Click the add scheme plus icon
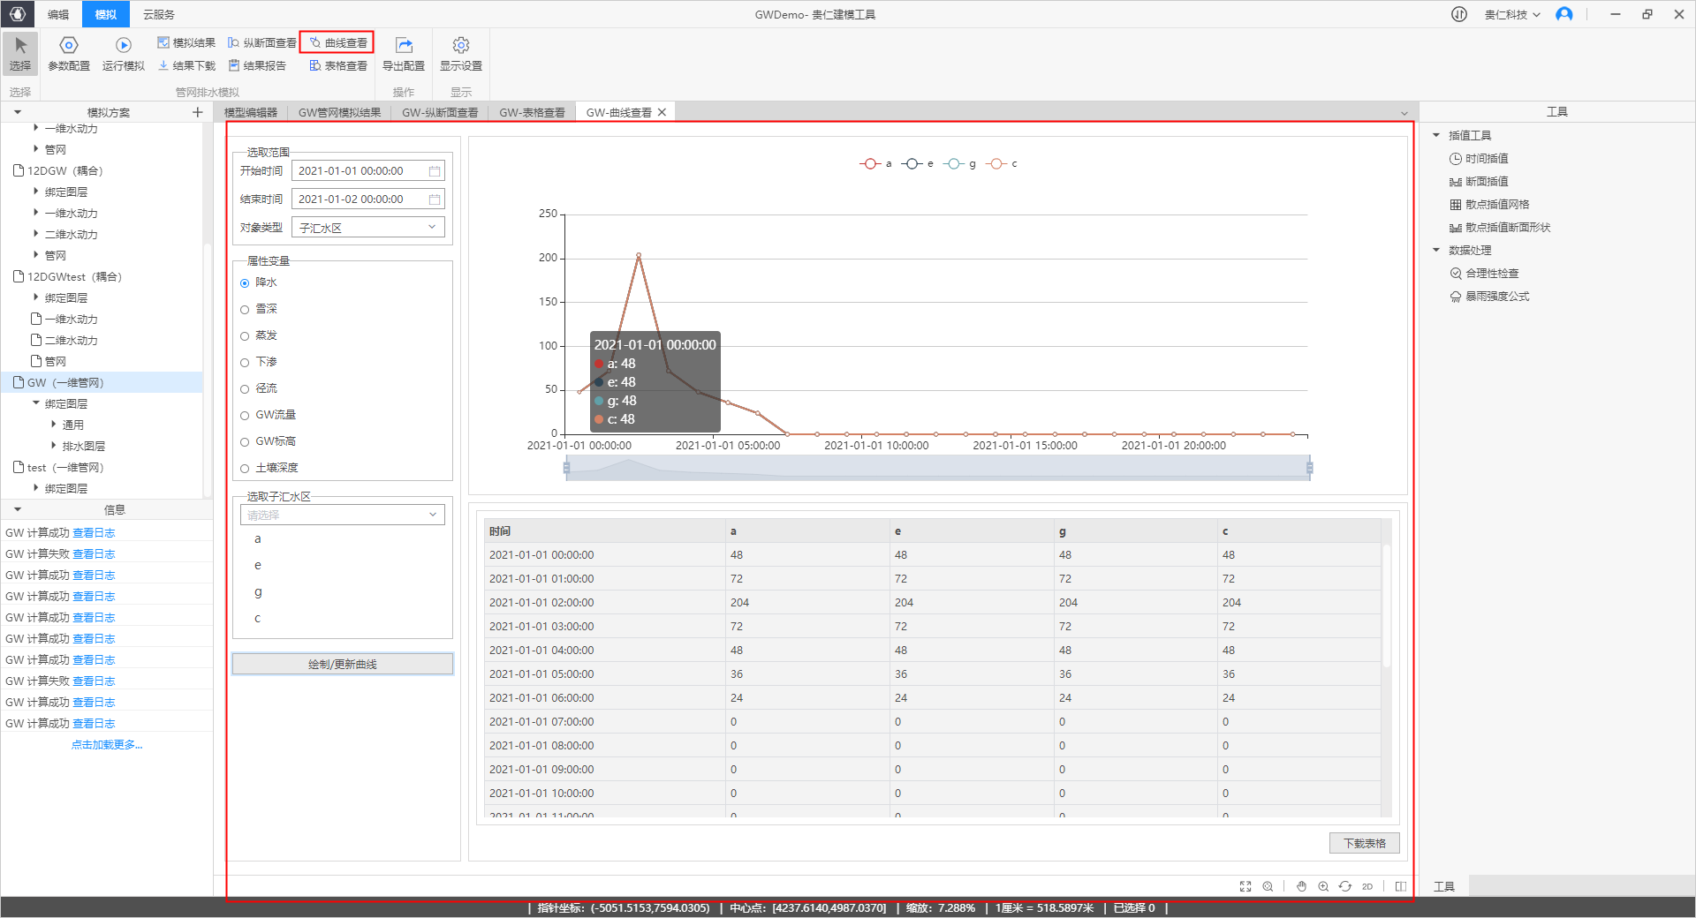This screenshot has height=918, width=1696. click(x=198, y=112)
